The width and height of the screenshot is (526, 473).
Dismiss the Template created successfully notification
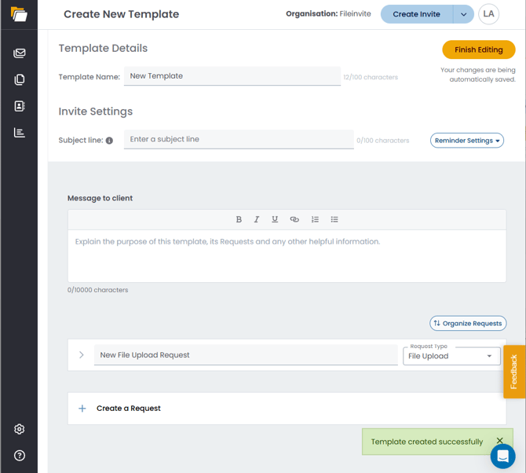pos(499,442)
